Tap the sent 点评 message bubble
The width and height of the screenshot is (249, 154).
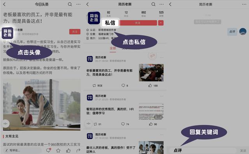pyautogui.click(x=232, y=31)
